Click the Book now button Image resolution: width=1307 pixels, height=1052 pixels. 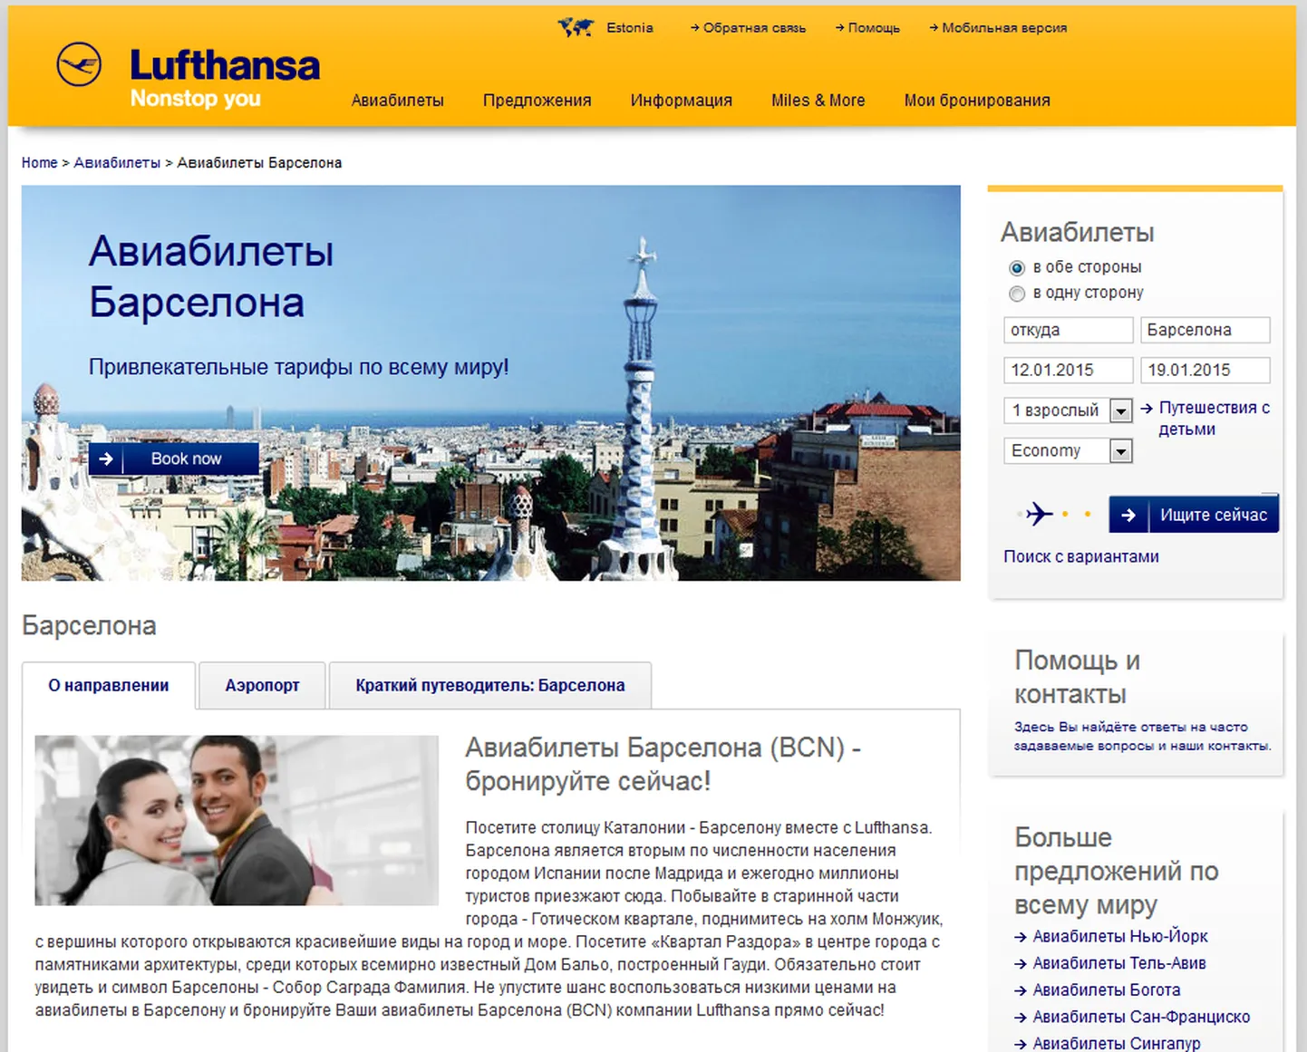pos(174,458)
